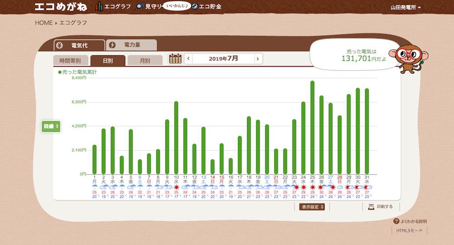Open the エコグラフ bar chart icon

coord(99,7)
